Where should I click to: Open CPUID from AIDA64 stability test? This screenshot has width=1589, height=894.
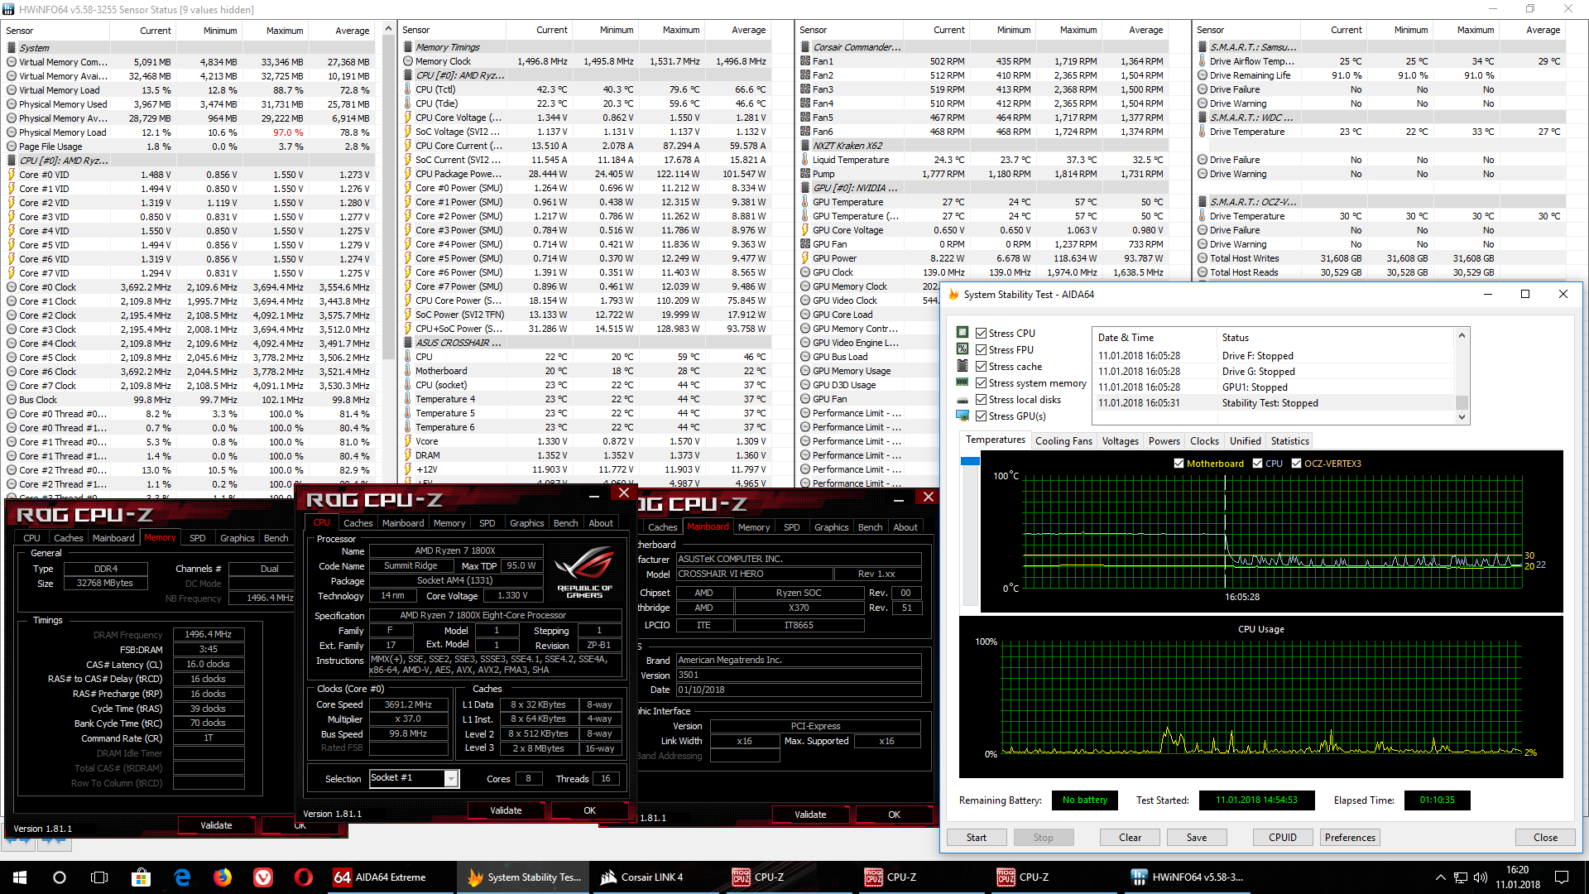(x=1283, y=838)
